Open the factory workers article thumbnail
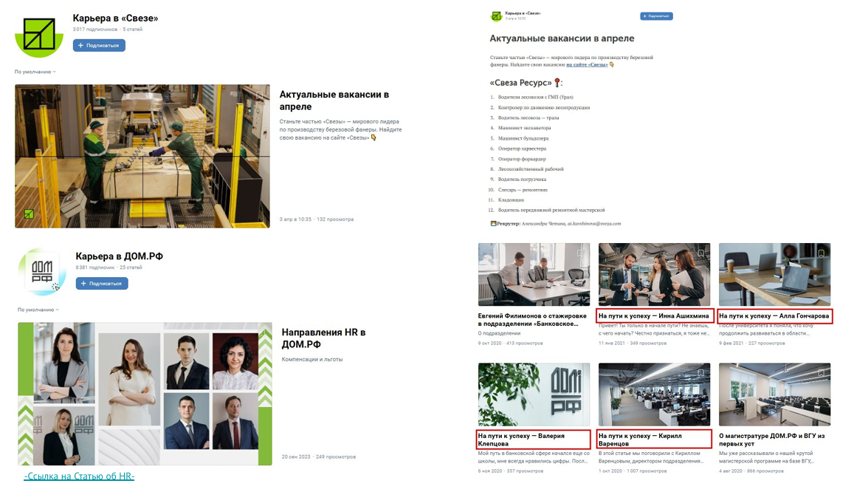Screen dimensions: 868x492 (142, 157)
